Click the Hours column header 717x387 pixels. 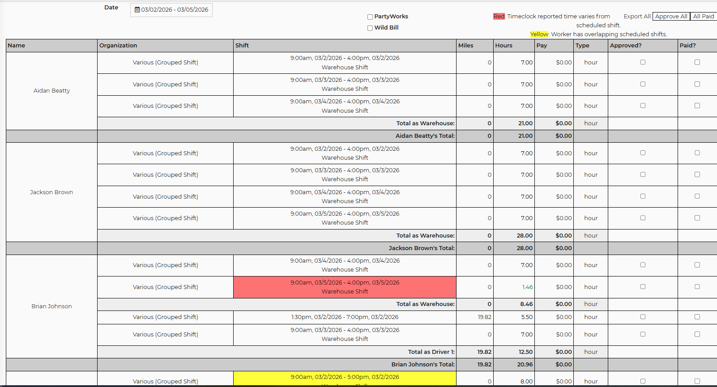pyautogui.click(x=504, y=46)
